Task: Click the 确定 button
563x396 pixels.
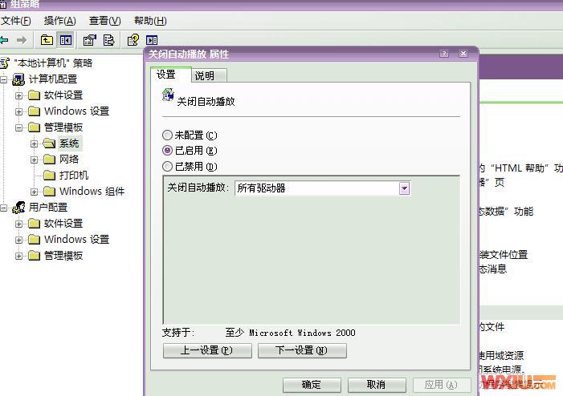Action: 311,385
